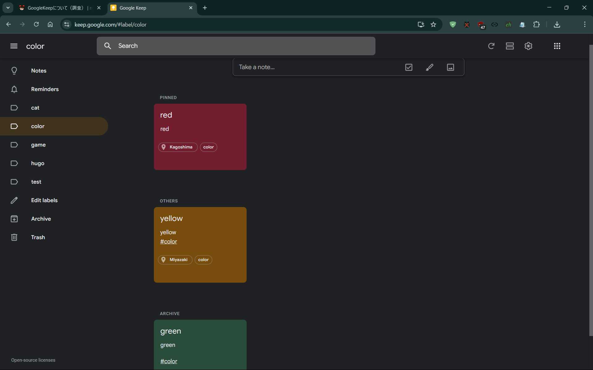Screen dimensions: 593x370
Task: Open Reminders in the sidebar
Action: 54,89
